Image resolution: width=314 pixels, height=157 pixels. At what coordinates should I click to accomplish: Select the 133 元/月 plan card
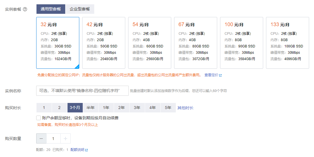[x=288, y=43]
